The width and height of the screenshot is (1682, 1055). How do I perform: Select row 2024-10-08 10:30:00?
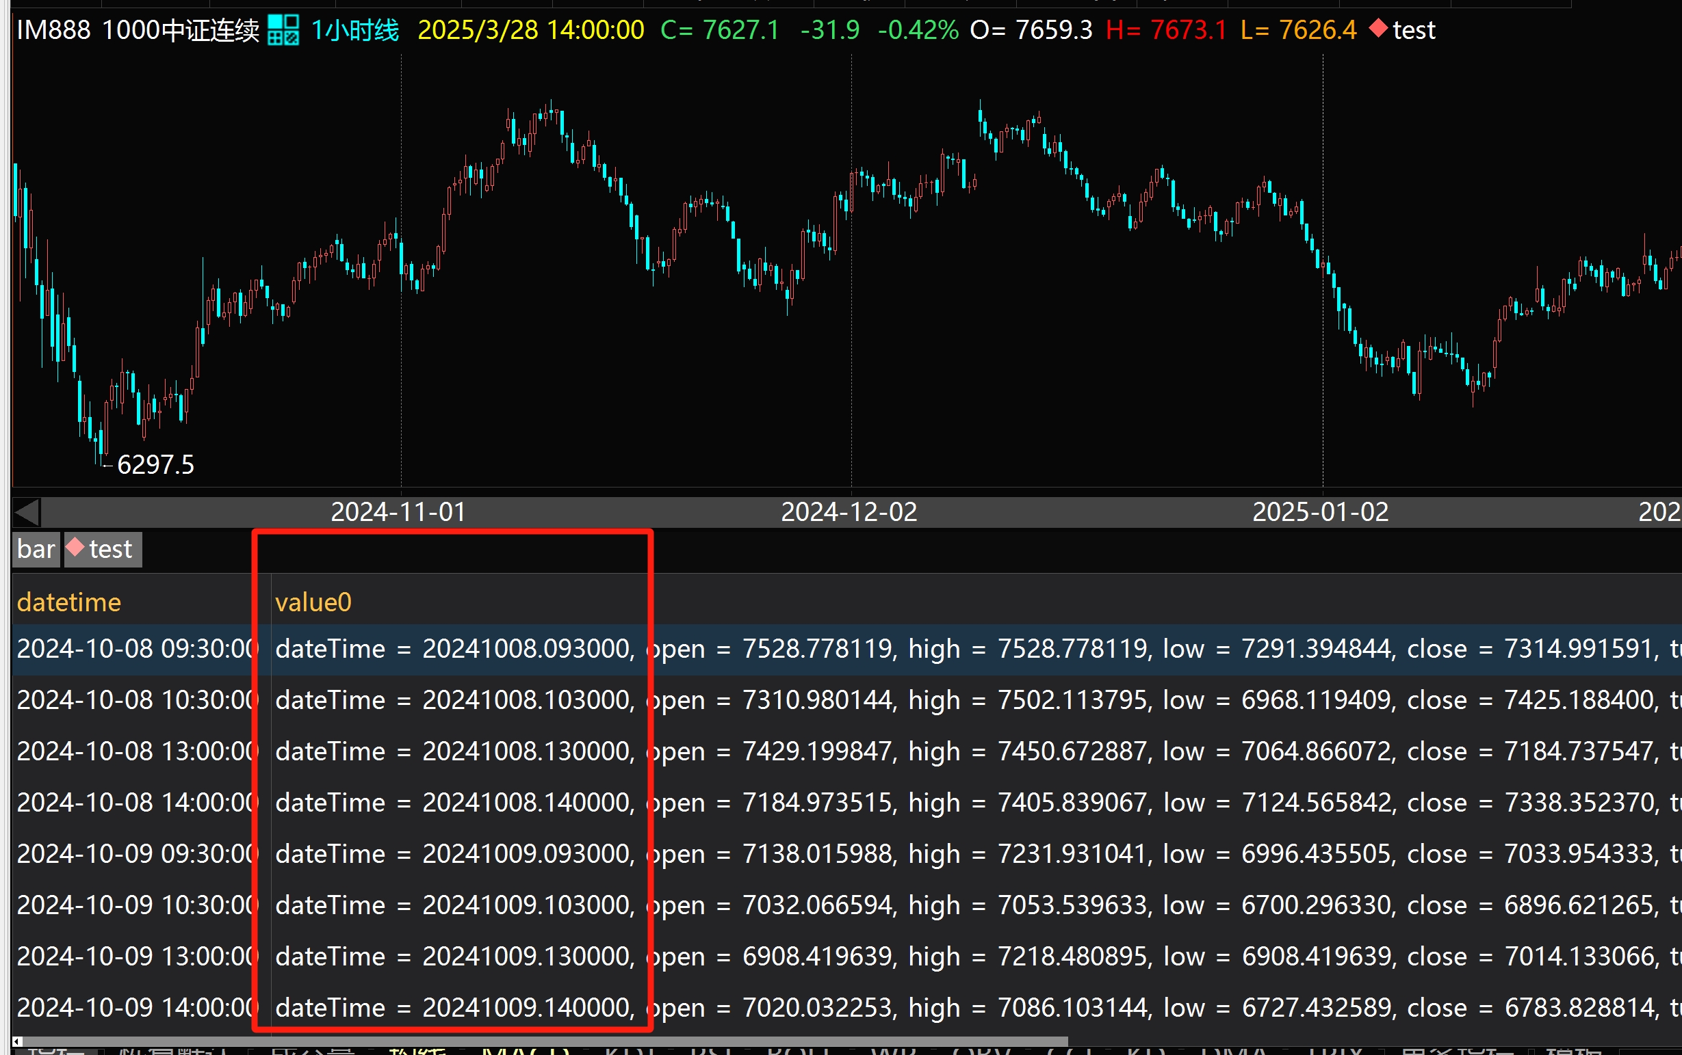pos(846,700)
